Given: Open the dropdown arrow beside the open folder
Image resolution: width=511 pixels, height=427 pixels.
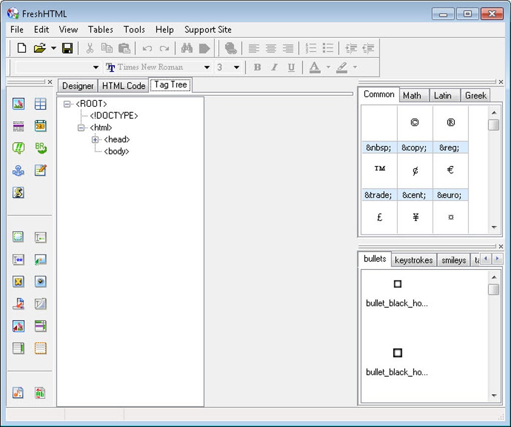Looking at the screenshot, I should [54, 48].
